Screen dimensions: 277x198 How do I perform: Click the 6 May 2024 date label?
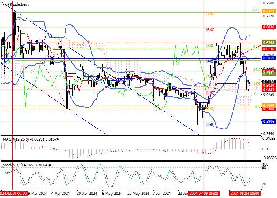[x=112, y=193]
